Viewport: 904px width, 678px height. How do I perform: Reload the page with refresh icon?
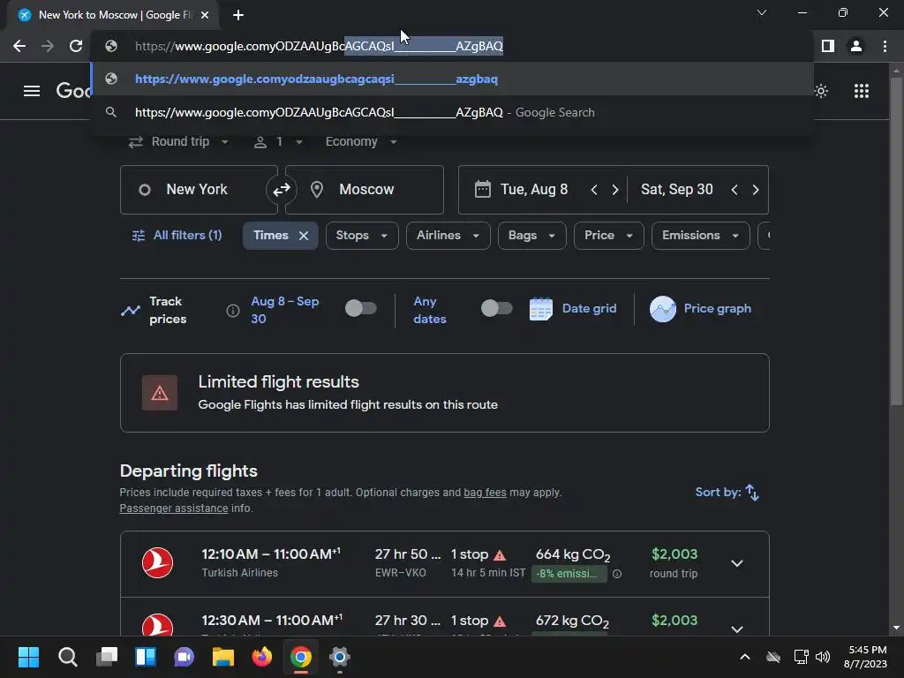click(76, 46)
